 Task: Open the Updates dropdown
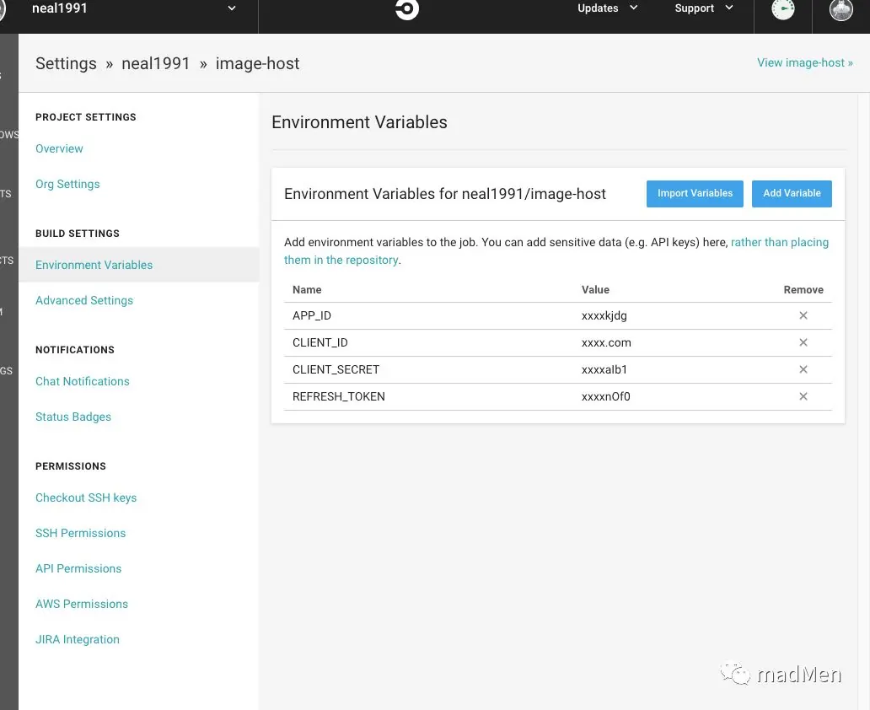coord(607,8)
